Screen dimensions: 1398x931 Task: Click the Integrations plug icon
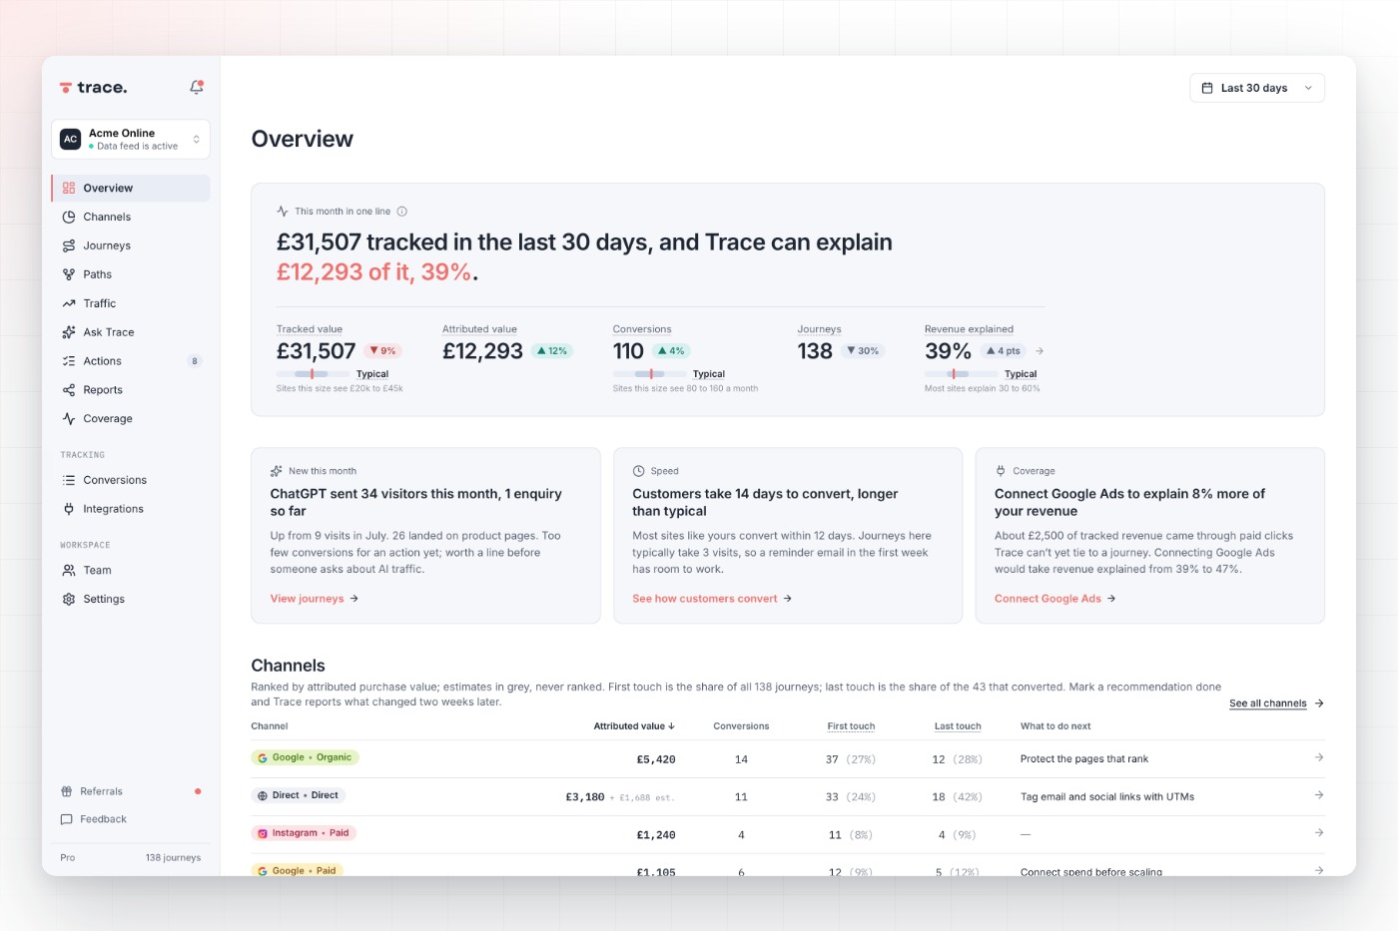(69, 509)
